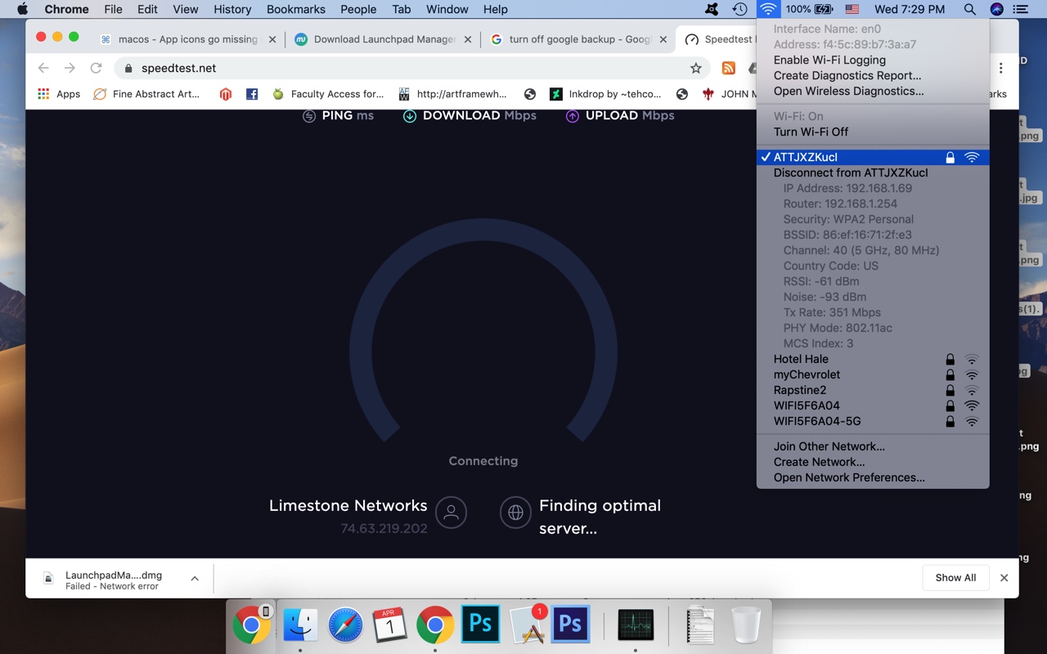Join the WIFI5F6A04-5G network
The width and height of the screenshot is (1047, 654).
coord(873,421)
